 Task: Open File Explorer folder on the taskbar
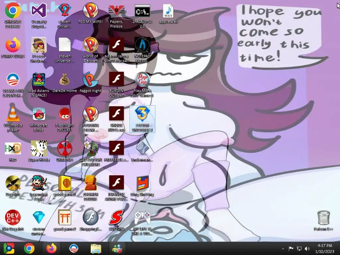pos(96,248)
